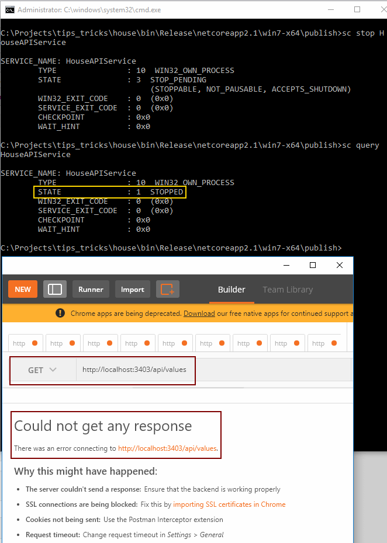Minimize the Postman window
This screenshot has height=543, width=387.
[286, 265]
